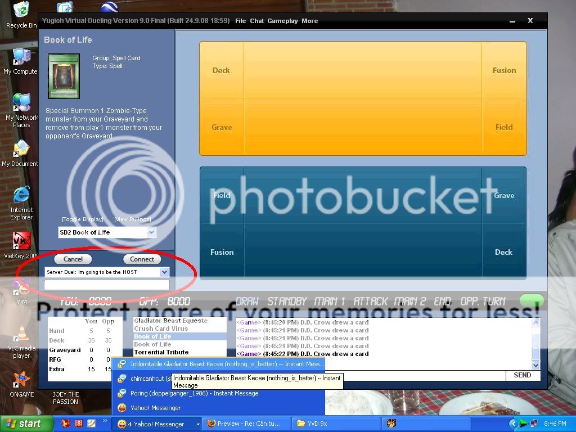
Task: Open the grouped Yahoo! Messenger taskbar button
Action: pyautogui.click(x=156, y=424)
